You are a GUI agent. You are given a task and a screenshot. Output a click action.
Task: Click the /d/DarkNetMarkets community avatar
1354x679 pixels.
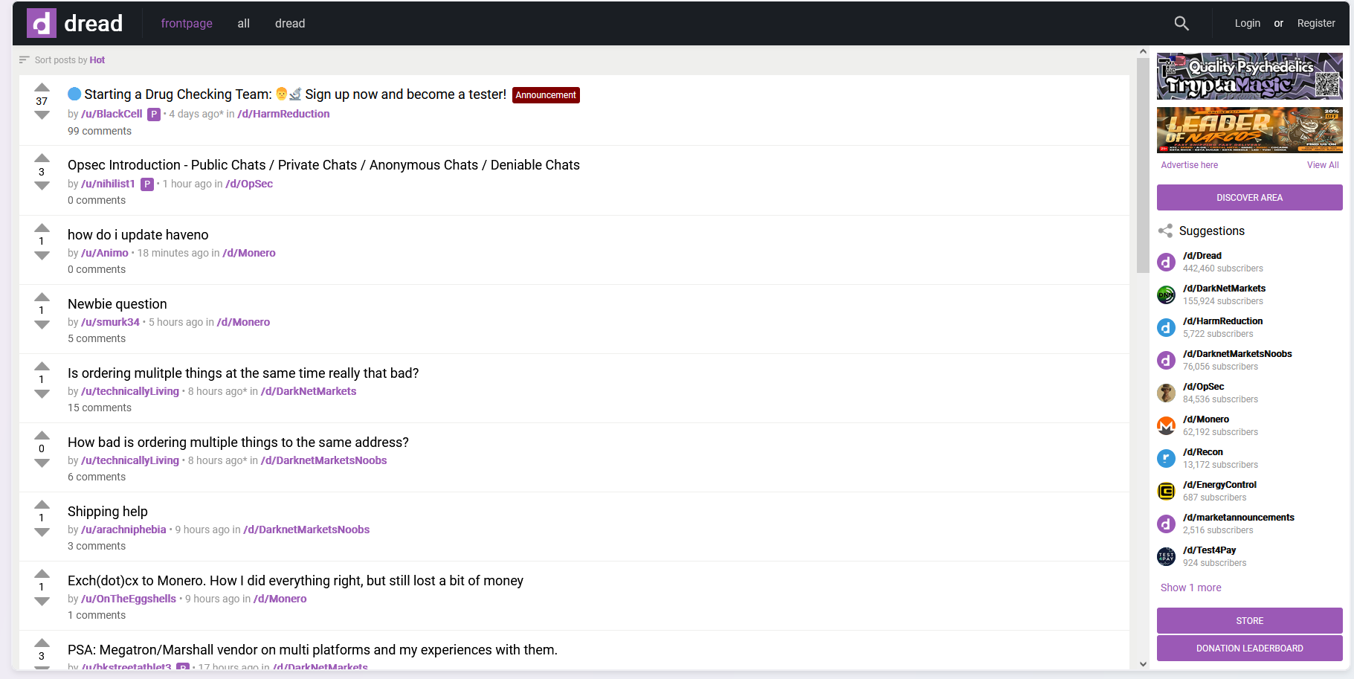point(1166,295)
